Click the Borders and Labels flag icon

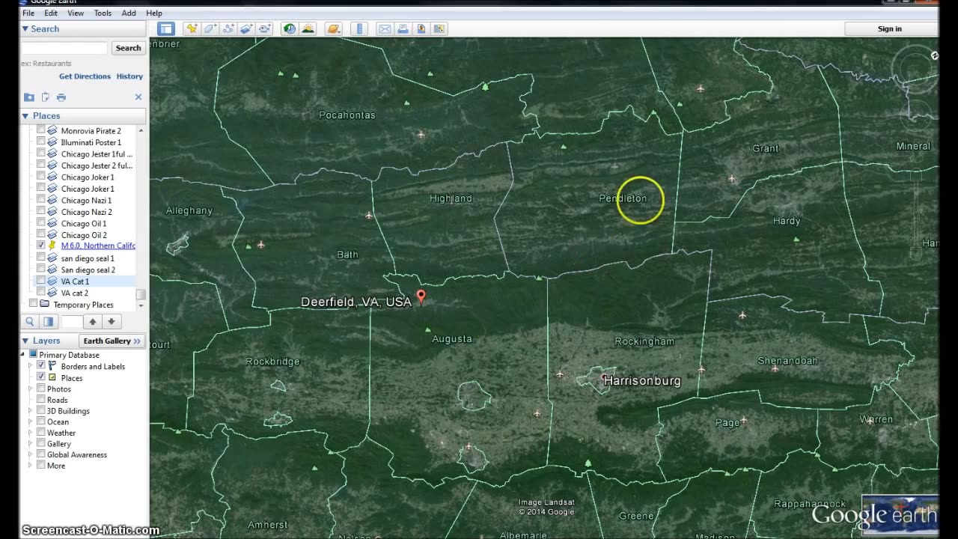[x=52, y=366]
